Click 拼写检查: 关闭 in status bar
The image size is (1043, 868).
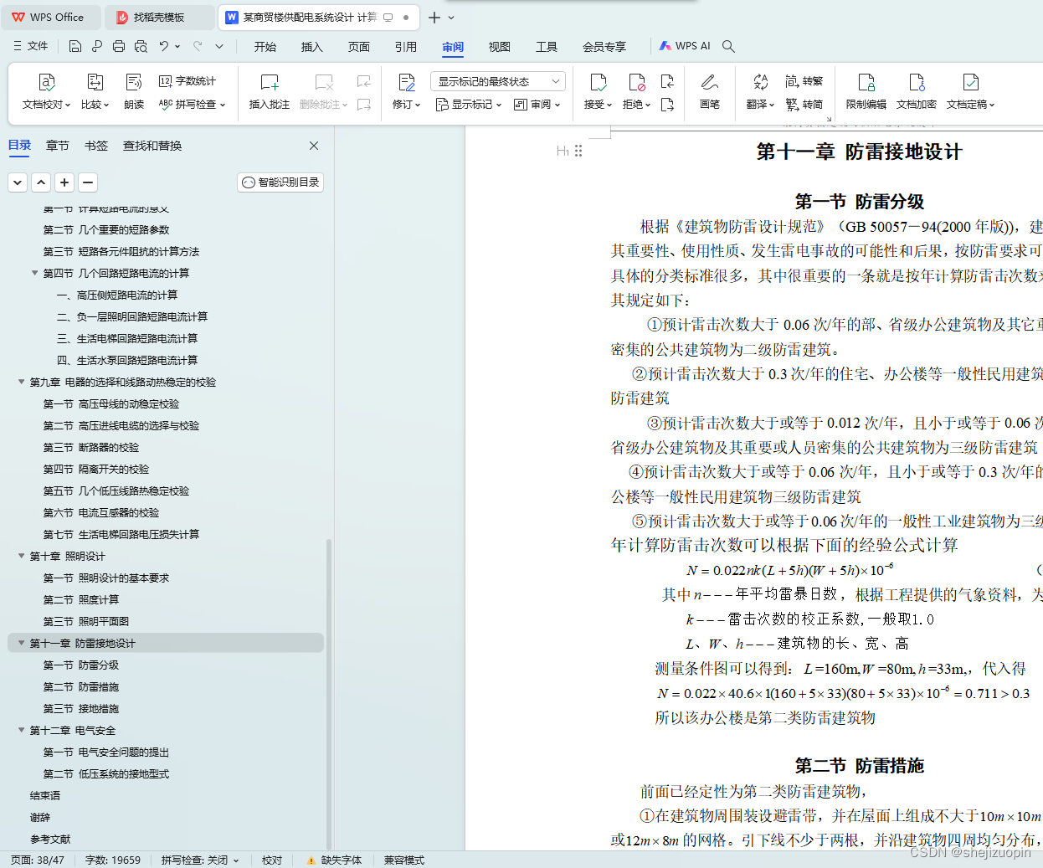pyautogui.click(x=199, y=860)
